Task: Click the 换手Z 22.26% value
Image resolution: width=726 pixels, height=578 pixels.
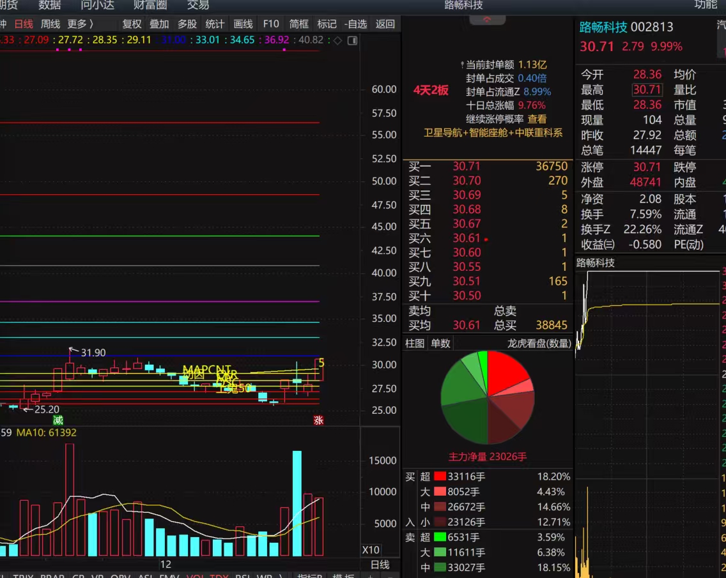Action: (x=642, y=229)
